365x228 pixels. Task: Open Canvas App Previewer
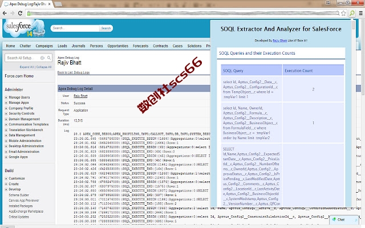(x=24, y=201)
